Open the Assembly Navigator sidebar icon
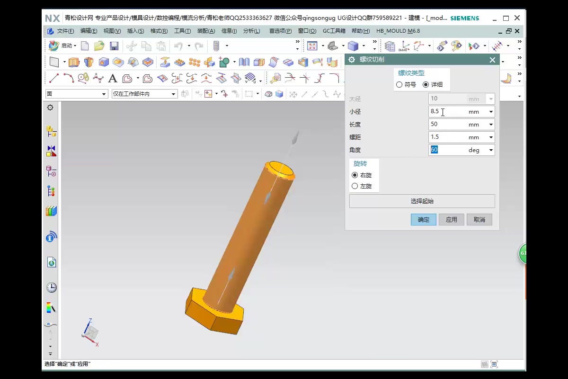The height and width of the screenshot is (379, 568). (x=51, y=131)
